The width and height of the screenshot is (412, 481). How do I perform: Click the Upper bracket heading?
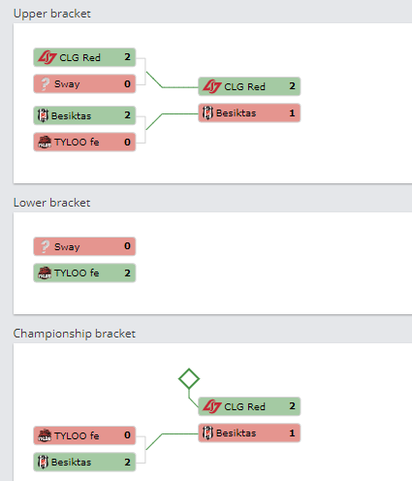[52, 14]
